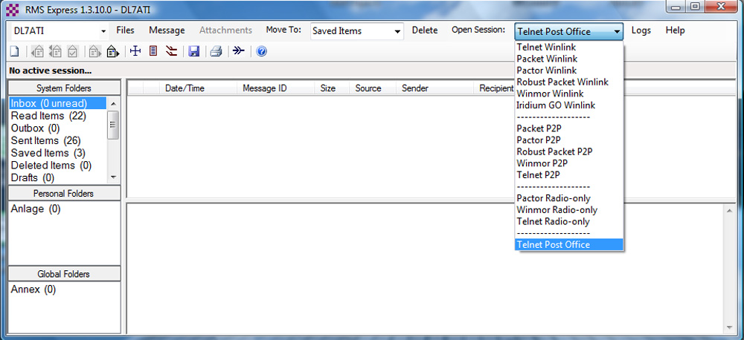Image resolution: width=744 pixels, height=340 pixels.
Task: Click the red routing lines toolbar icon
Action: (x=172, y=51)
